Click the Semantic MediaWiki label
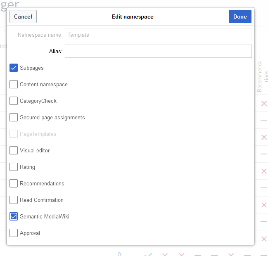The image size is (268, 256). [45, 216]
